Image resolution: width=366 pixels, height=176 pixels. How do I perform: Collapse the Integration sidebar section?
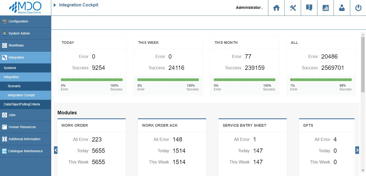click(x=25, y=58)
